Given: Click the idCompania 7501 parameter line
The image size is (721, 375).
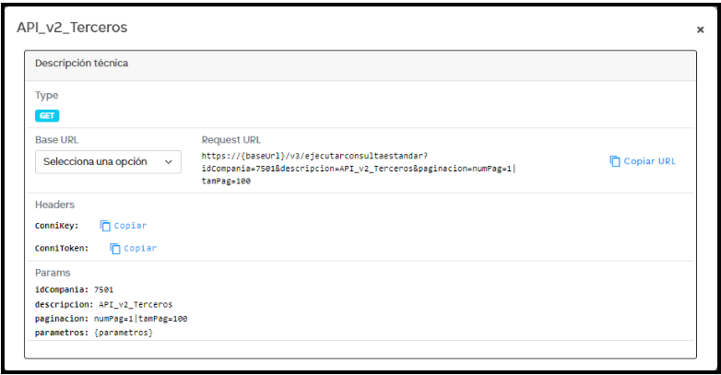Looking at the screenshot, I should click(74, 289).
